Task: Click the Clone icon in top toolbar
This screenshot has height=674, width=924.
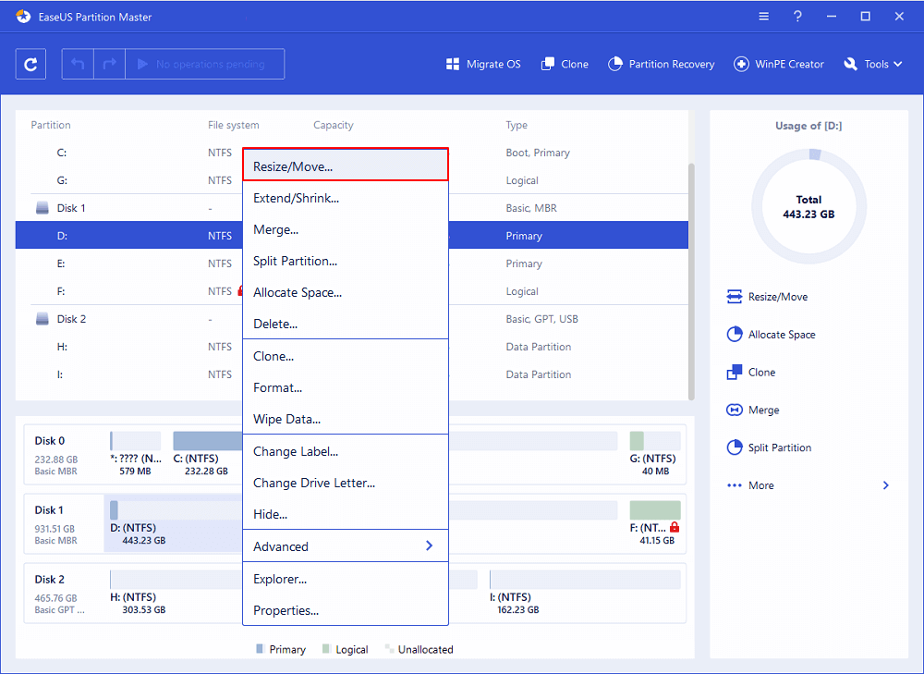Action: pyautogui.click(x=547, y=64)
